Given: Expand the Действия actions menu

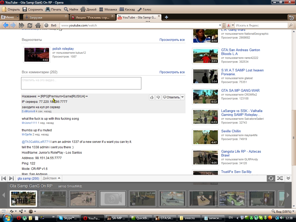Looking at the screenshot, I should [51, 178].
